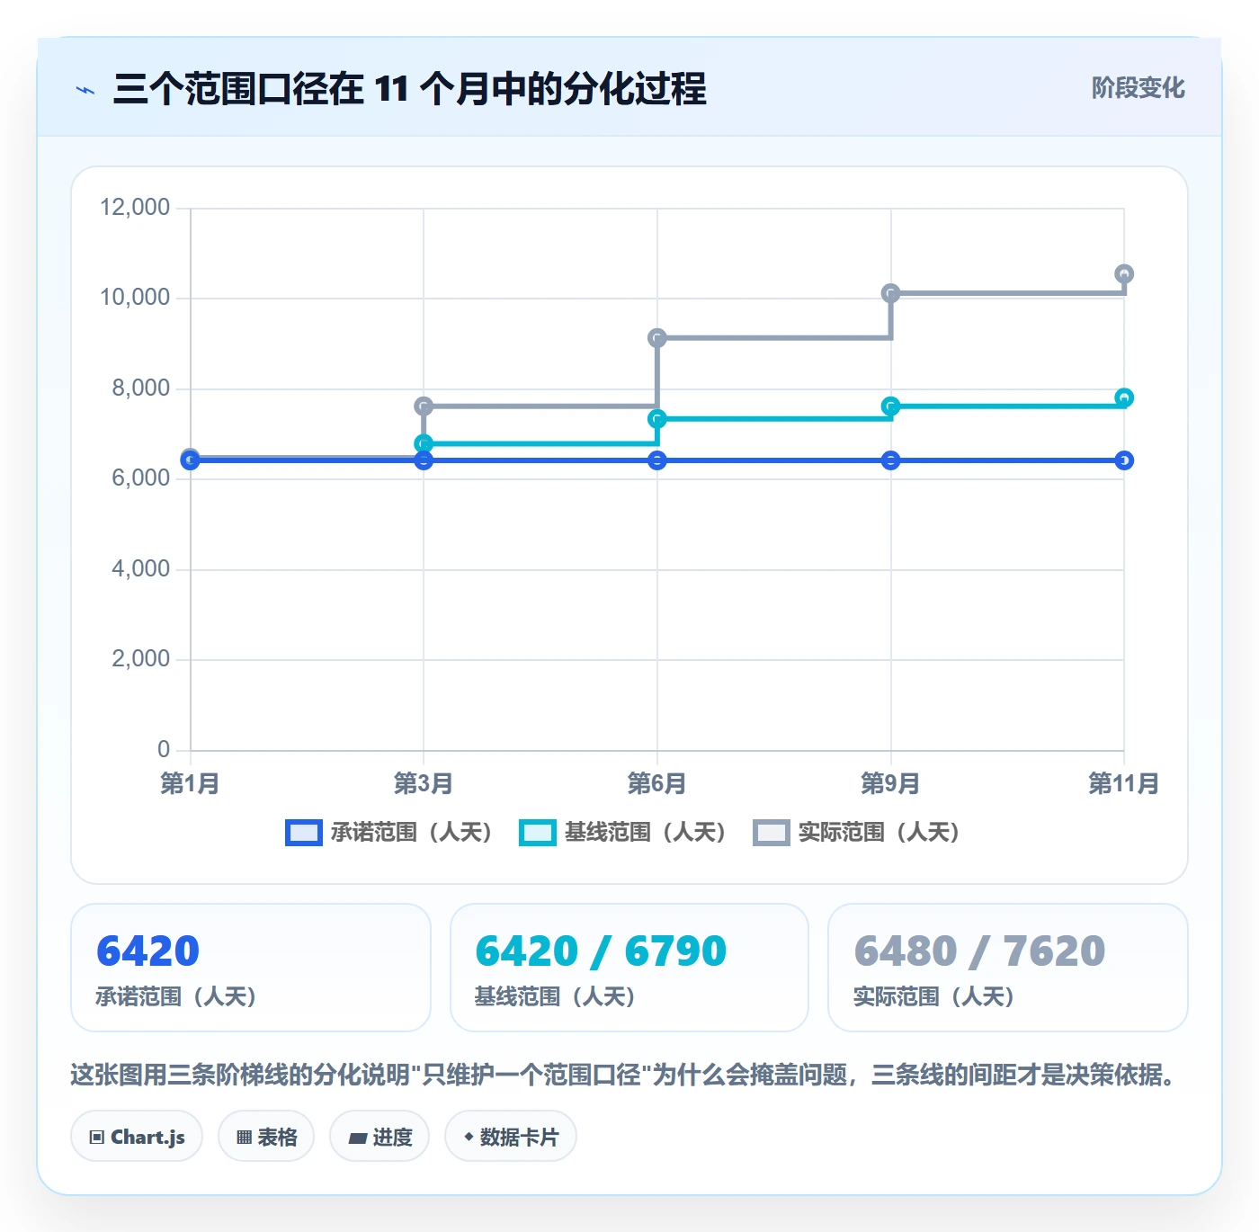
Task: Click the 基线范围 data point at 第3月
Action: (424, 444)
